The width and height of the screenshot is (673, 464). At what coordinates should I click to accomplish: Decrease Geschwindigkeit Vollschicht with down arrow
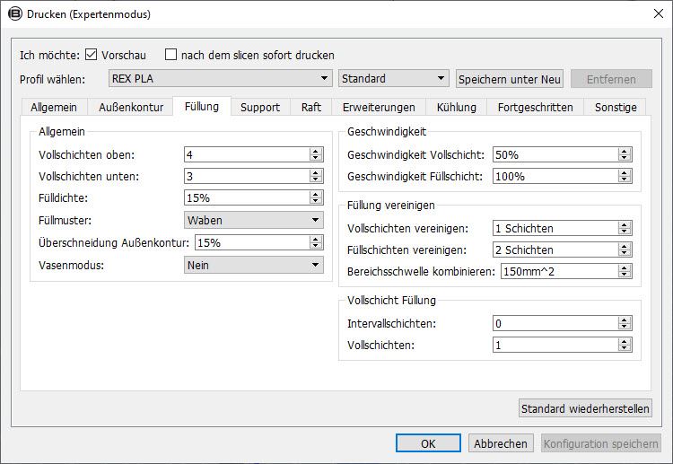pos(625,158)
